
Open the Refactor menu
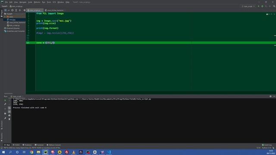point(37,2)
